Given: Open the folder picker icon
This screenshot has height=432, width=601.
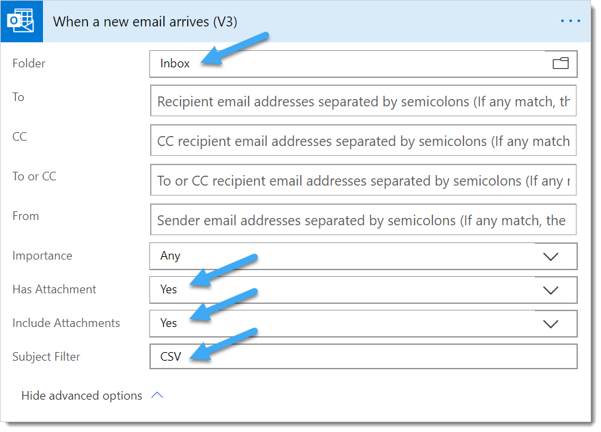Looking at the screenshot, I should click(x=561, y=63).
